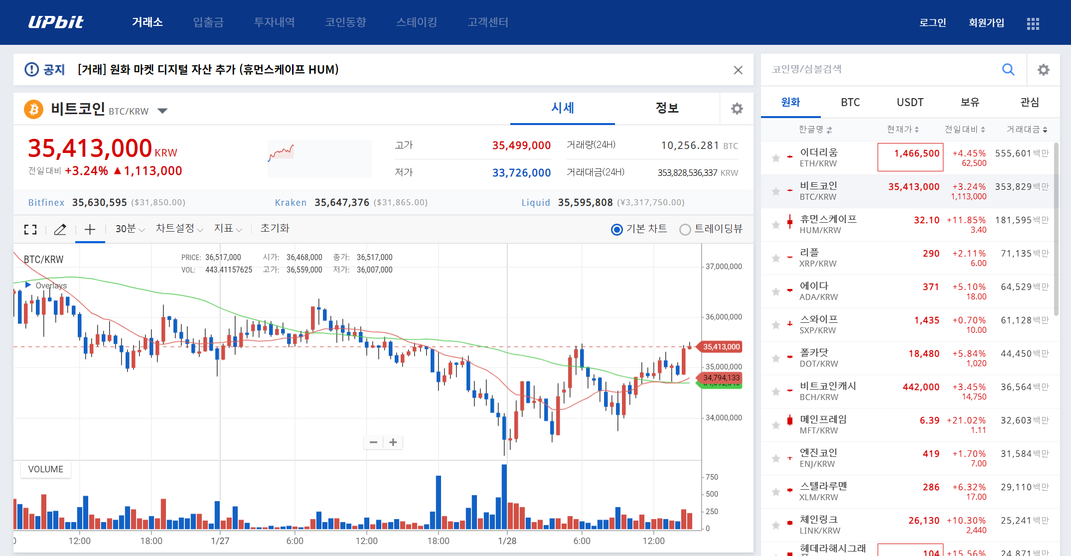1071x556 pixels.
Task: Expand the Overlays triangle
Action: tap(28, 285)
